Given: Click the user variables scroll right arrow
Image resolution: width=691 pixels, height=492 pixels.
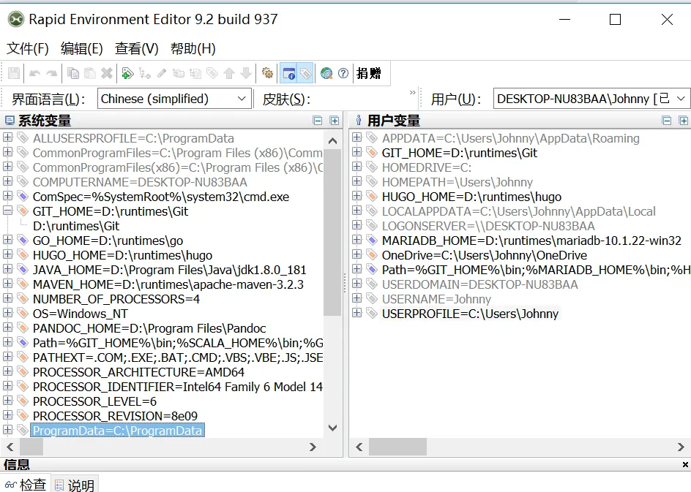Looking at the screenshot, I should point(681,447).
